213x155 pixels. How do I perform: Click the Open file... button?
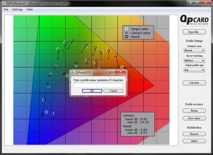194,32
